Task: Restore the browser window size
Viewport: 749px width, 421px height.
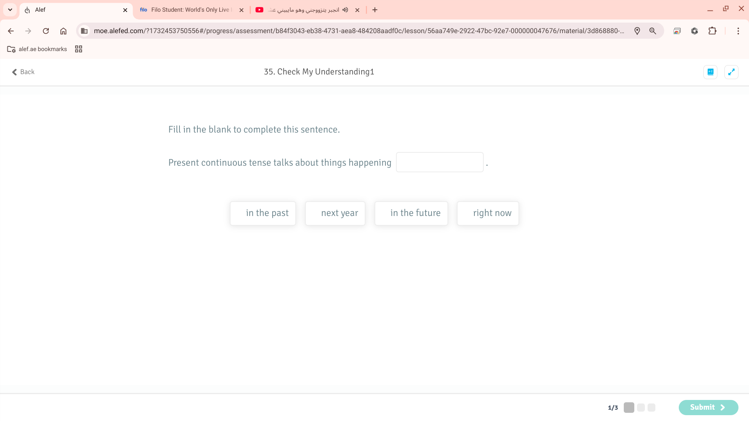Action: tap(726, 9)
